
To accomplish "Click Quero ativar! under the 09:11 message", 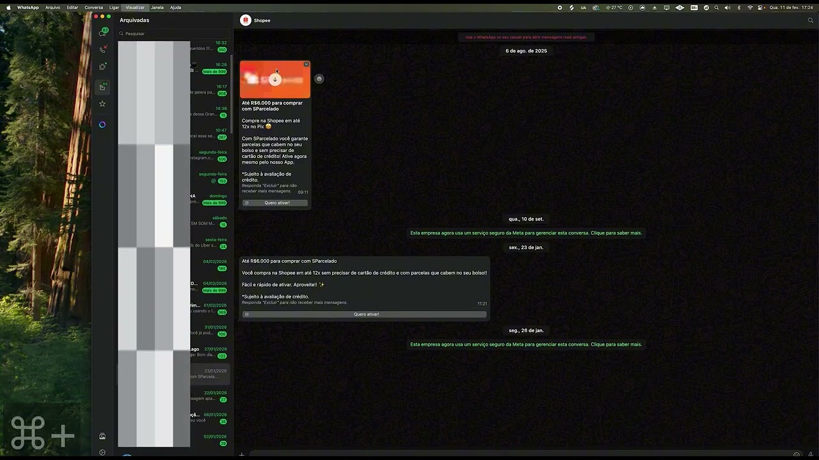I will [275, 203].
